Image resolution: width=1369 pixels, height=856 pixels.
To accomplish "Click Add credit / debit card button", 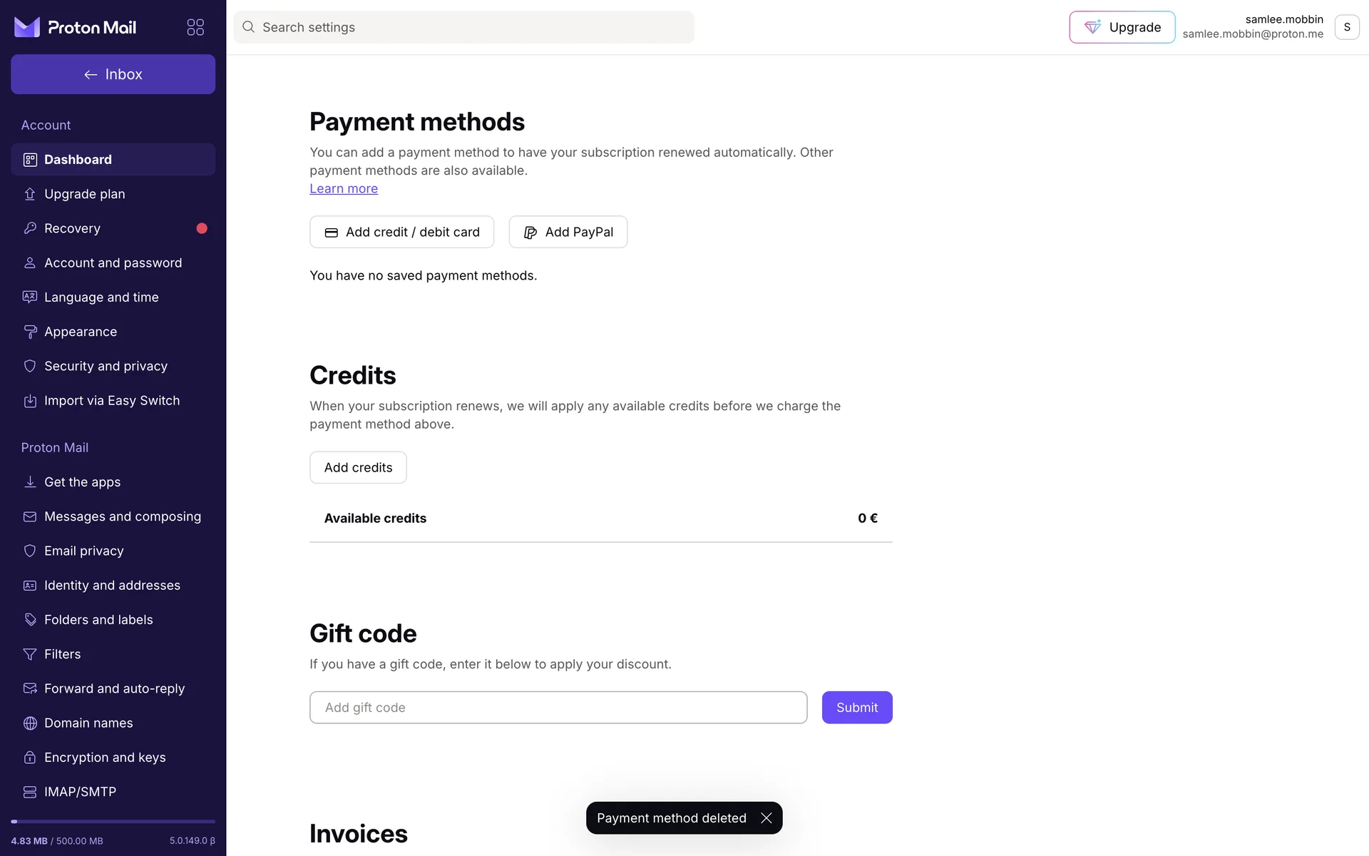I will coord(401,232).
